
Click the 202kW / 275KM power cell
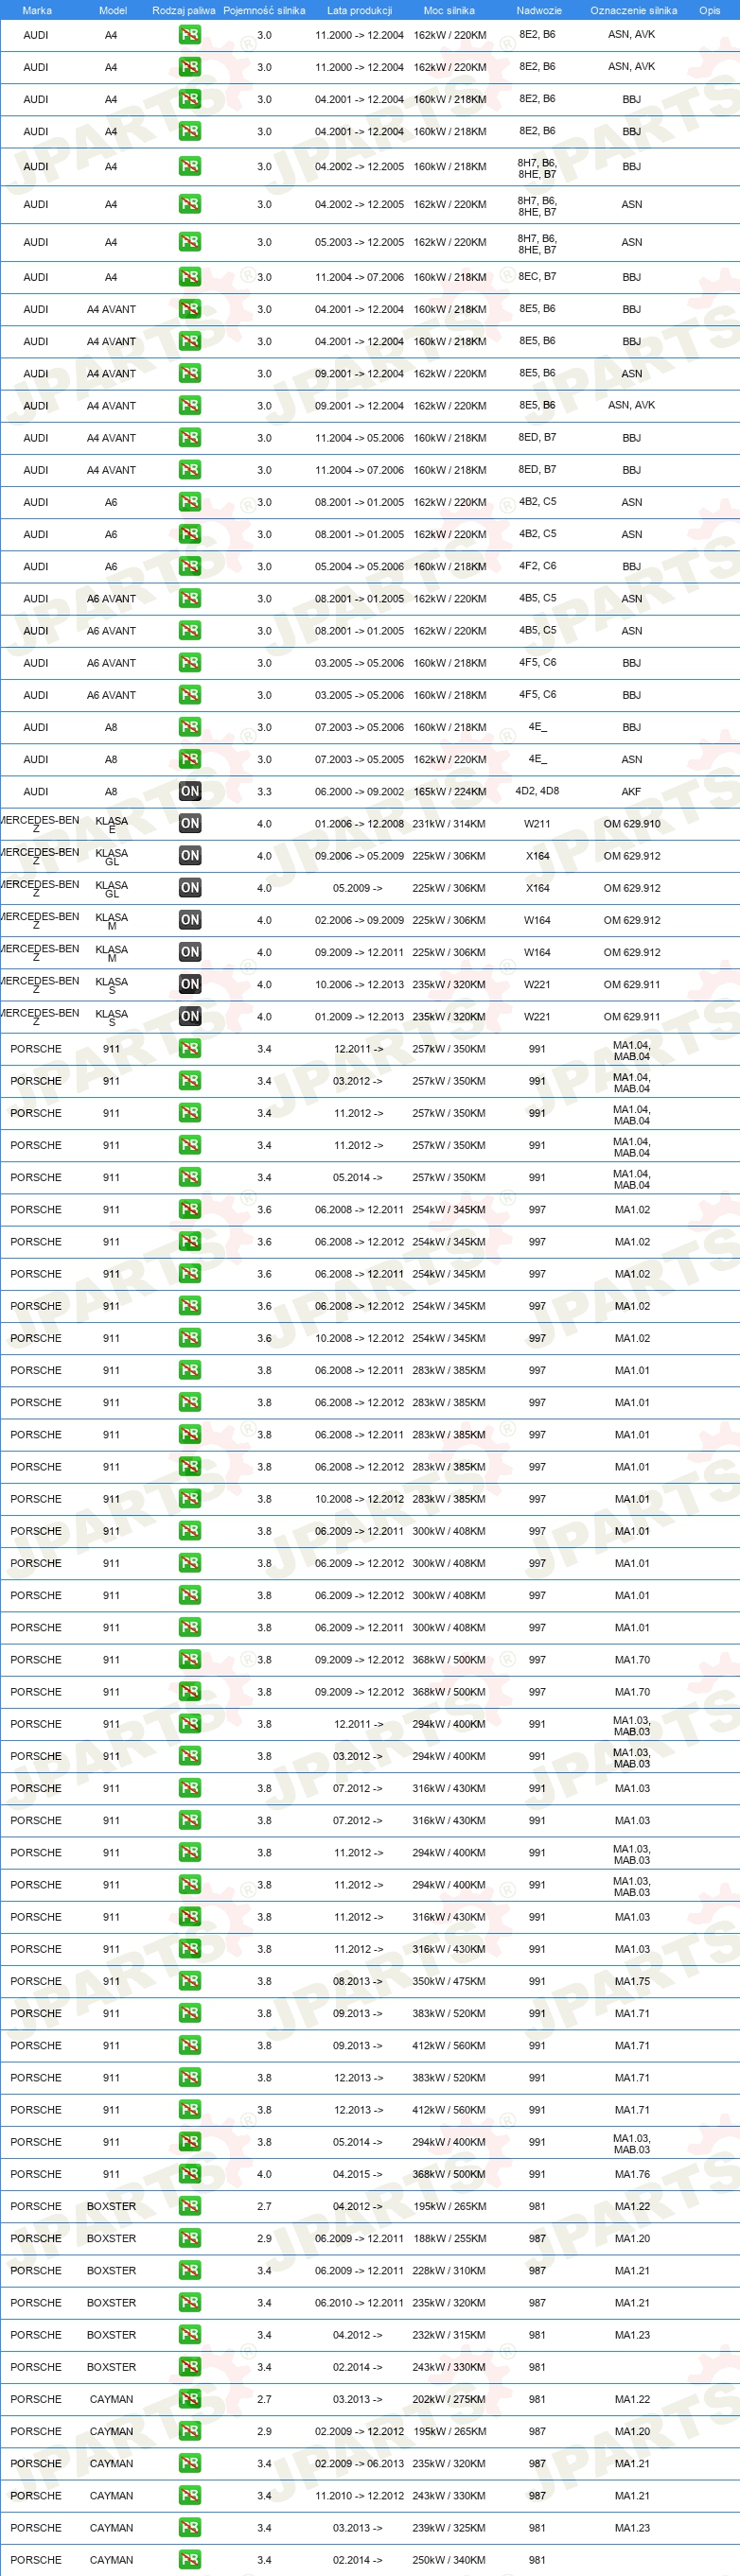(449, 2399)
